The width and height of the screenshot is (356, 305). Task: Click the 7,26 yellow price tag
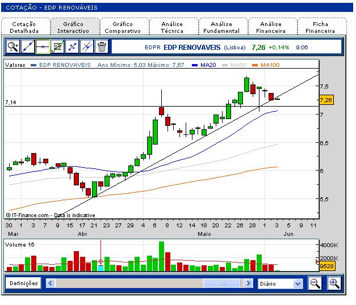(x=326, y=100)
